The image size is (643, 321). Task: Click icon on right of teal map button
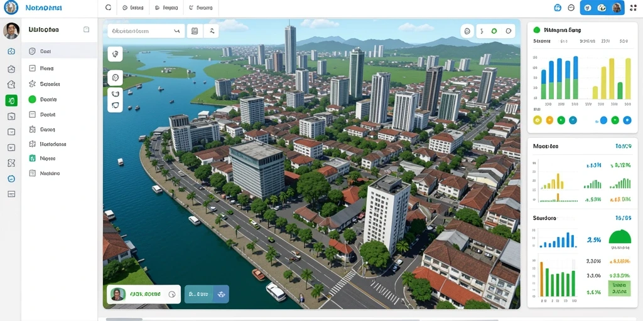pos(221,294)
